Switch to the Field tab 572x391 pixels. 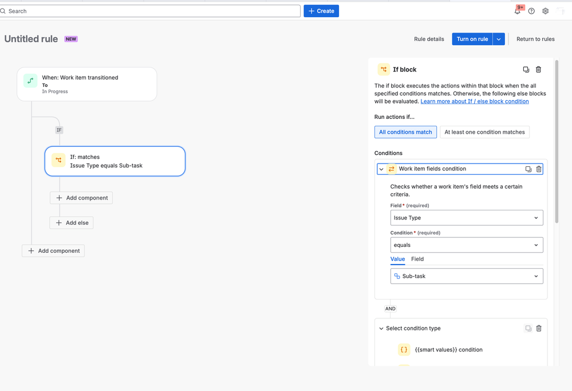(x=417, y=259)
